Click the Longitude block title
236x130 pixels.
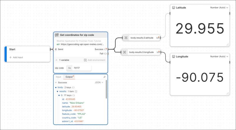pyautogui.click(x=182, y=56)
